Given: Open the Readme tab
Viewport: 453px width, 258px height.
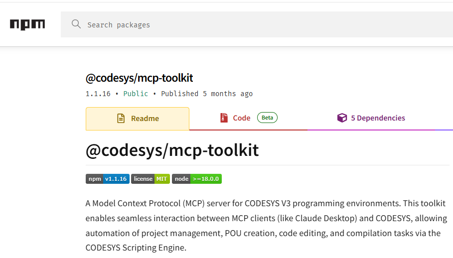Looking at the screenshot, I should coord(145,119).
